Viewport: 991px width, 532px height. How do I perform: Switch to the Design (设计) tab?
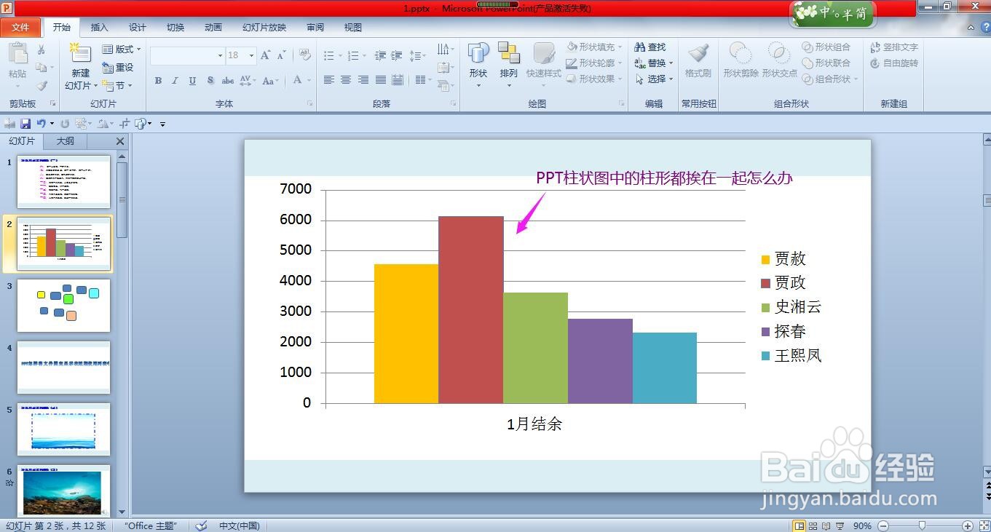tap(137, 28)
